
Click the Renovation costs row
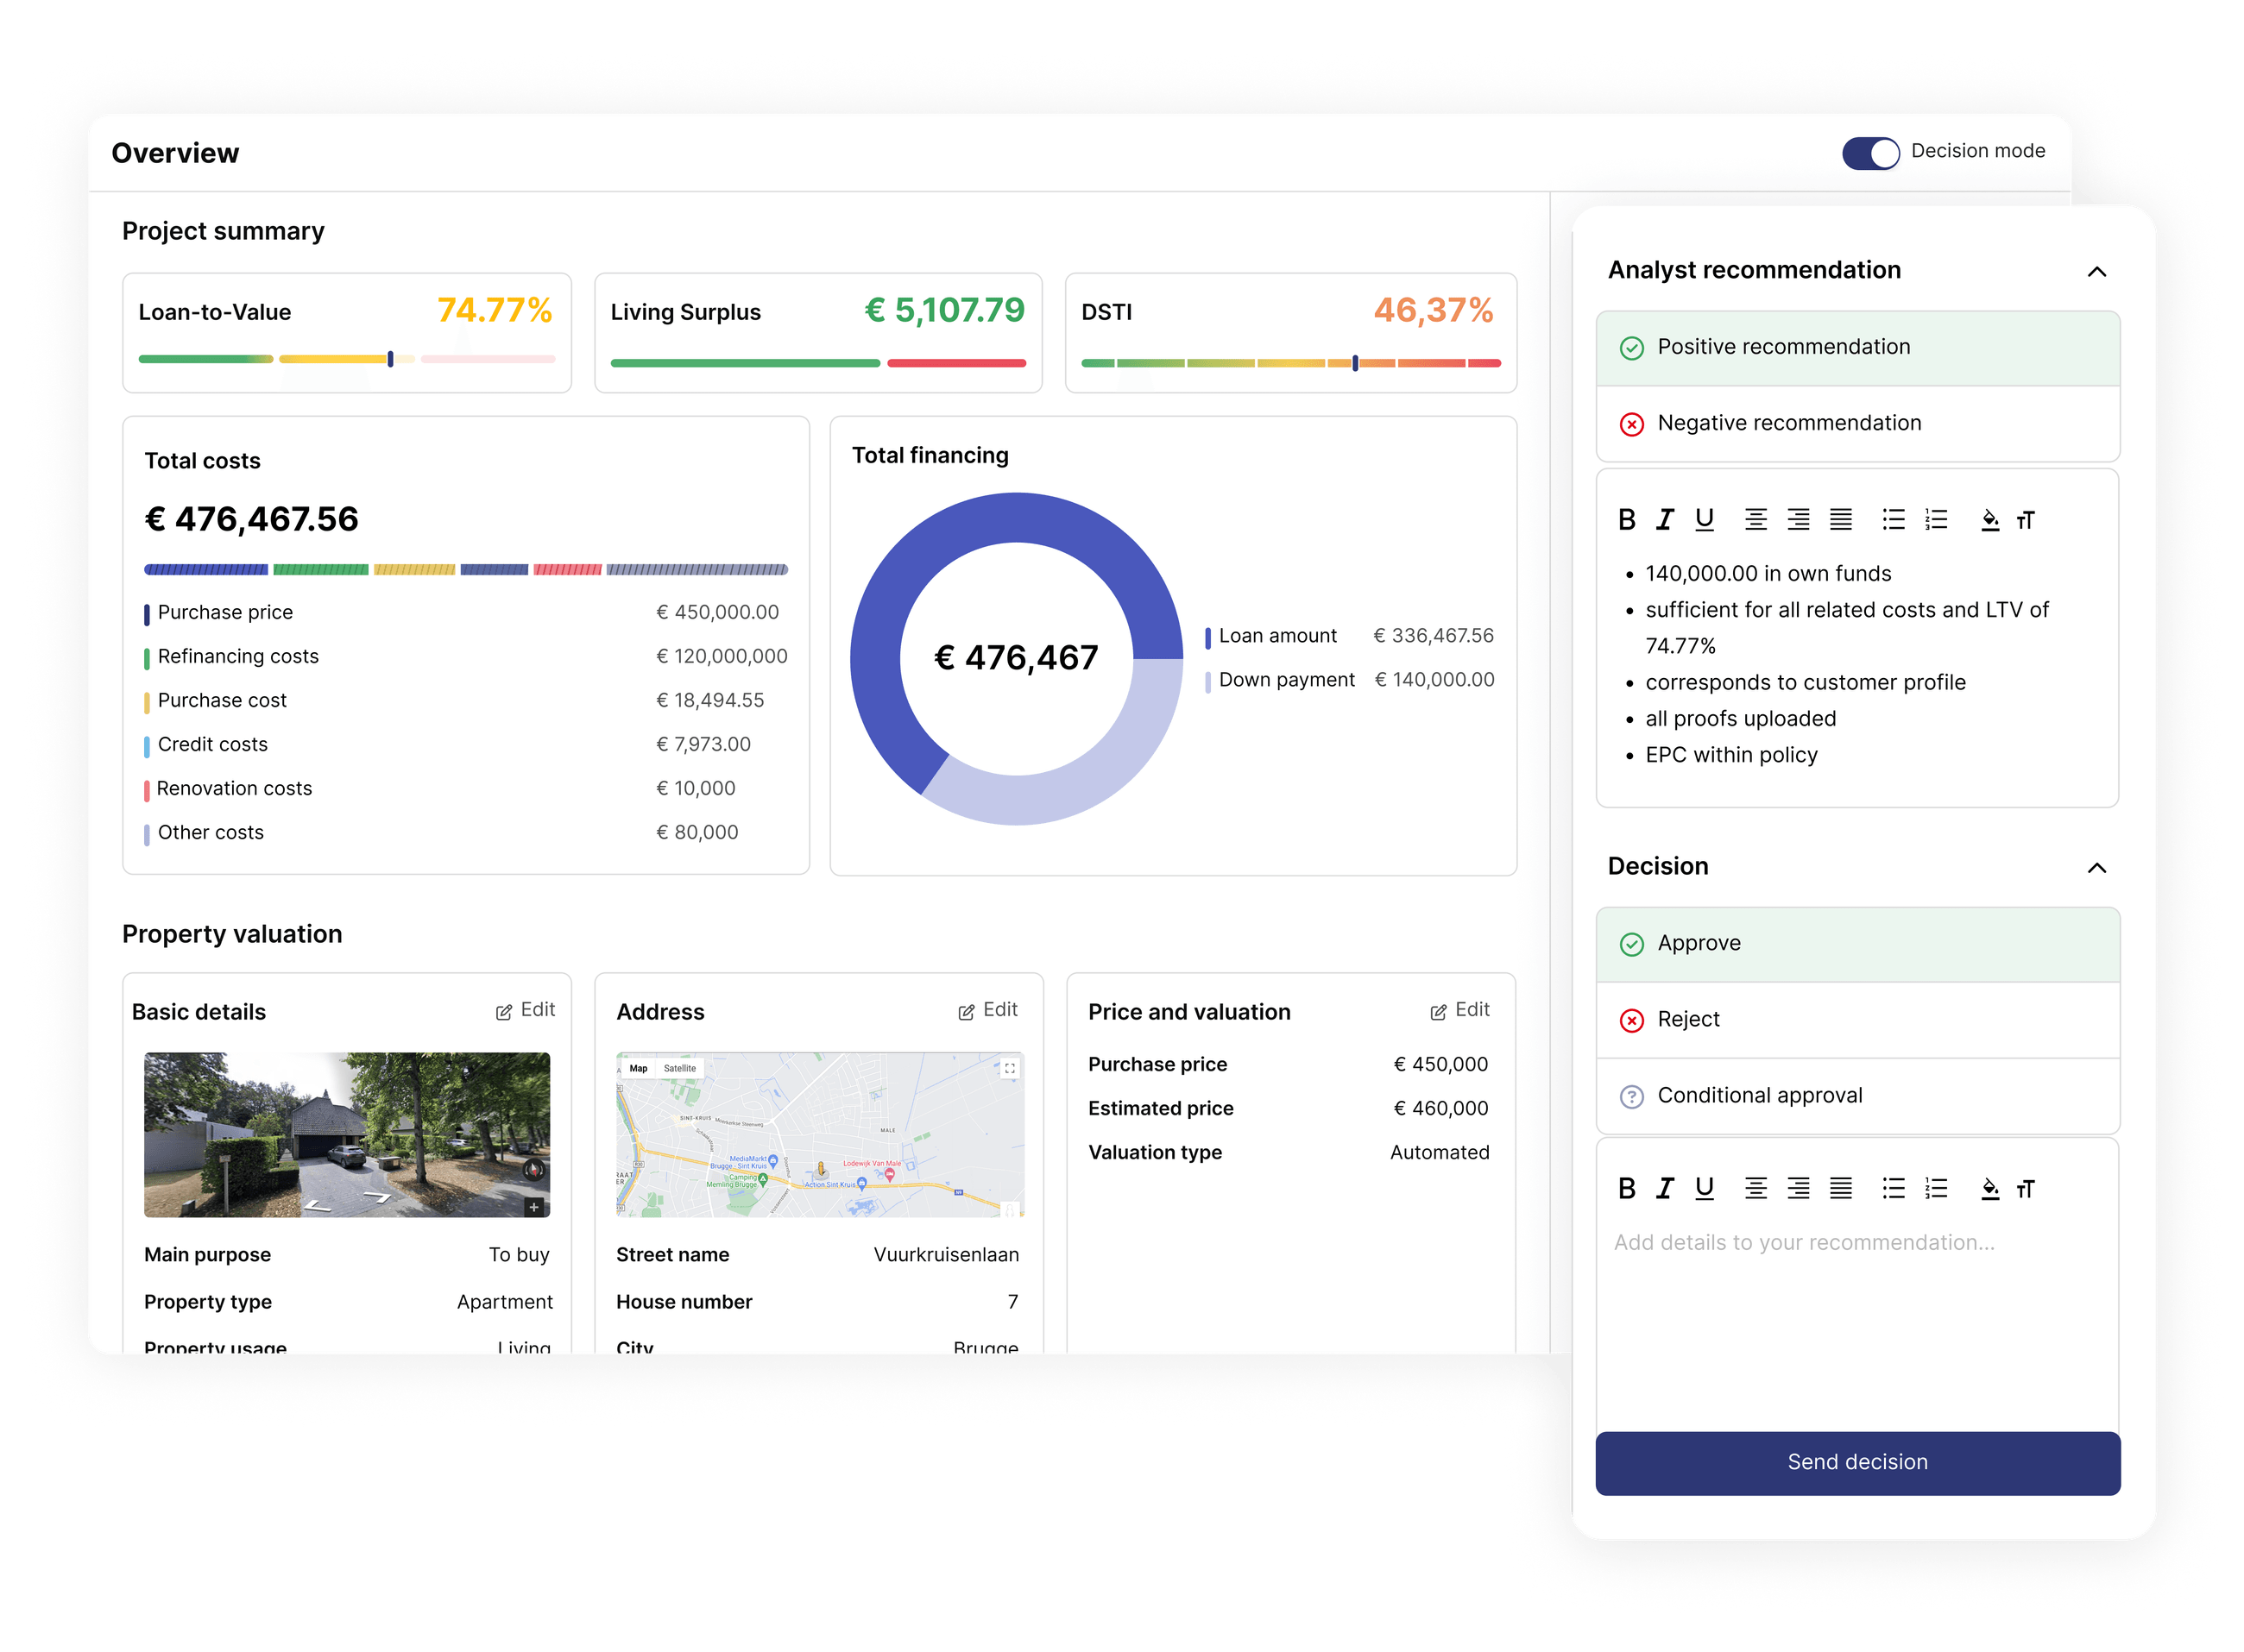[465, 788]
